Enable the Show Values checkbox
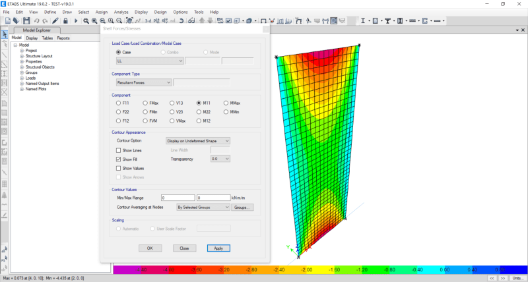The image size is (528, 282). [x=118, y=168]
